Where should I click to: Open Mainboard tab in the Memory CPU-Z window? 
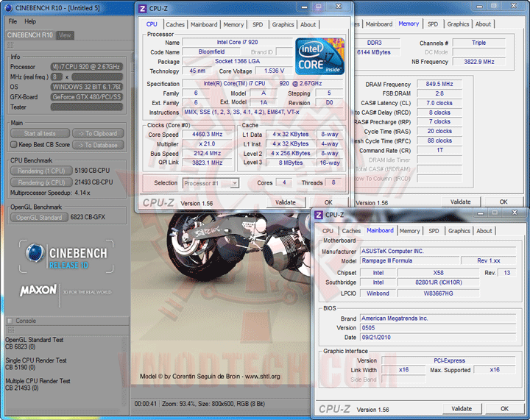(x=379, y=24)
